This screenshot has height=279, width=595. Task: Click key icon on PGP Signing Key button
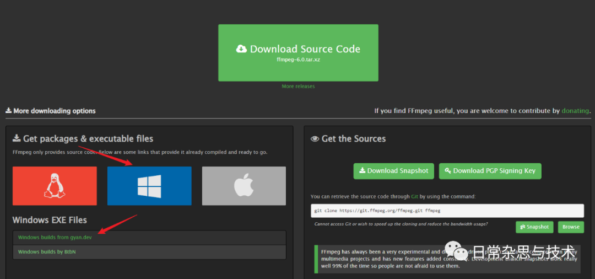pyautogui.click(x=447, y=171)
